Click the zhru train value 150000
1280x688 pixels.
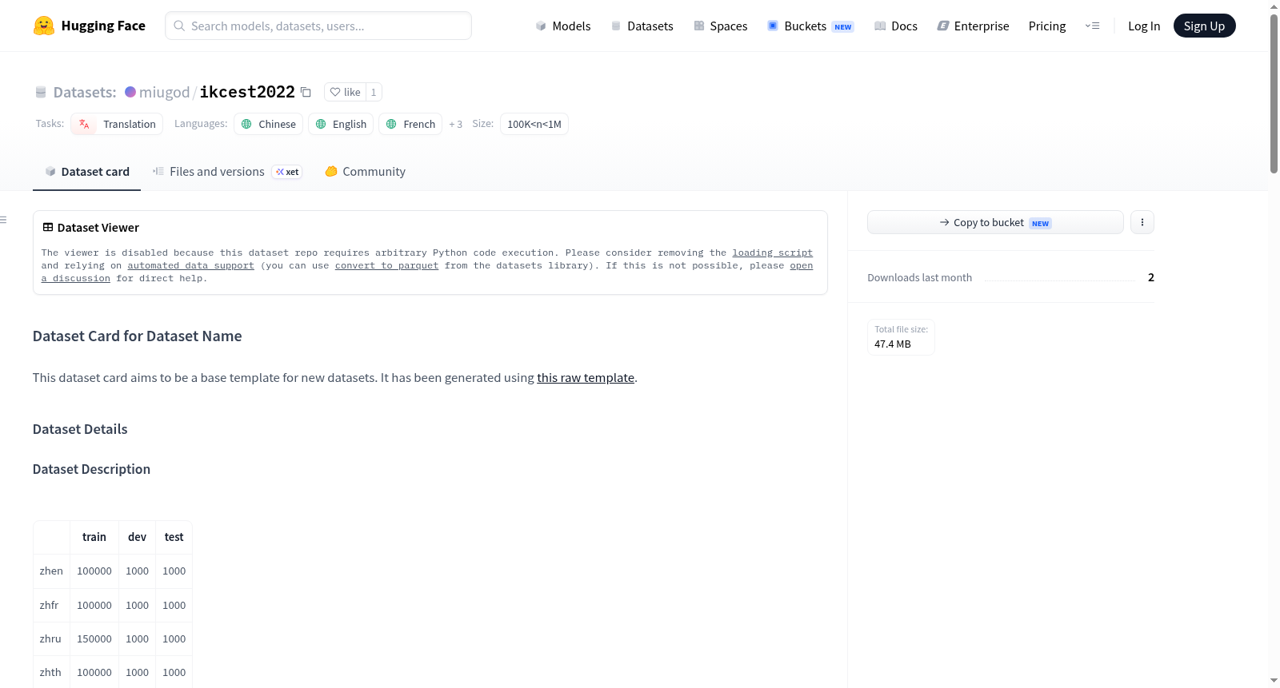tap(94, 638)
